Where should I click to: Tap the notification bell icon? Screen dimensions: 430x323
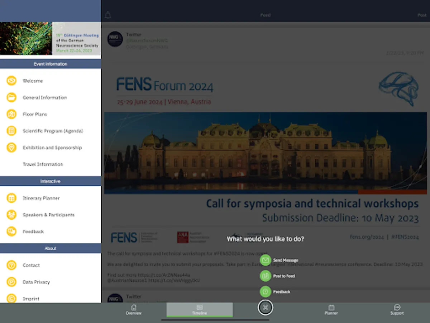pos(108,15)
